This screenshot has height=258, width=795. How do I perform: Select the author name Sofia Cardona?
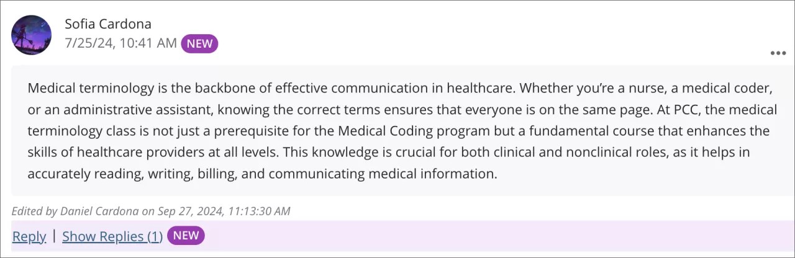tap(108, 24)
